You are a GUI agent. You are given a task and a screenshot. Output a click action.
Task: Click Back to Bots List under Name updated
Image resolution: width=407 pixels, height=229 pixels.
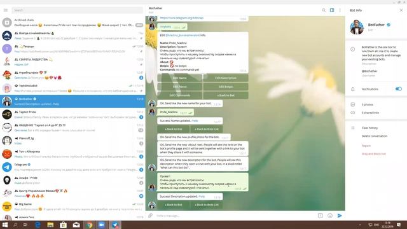206,129
